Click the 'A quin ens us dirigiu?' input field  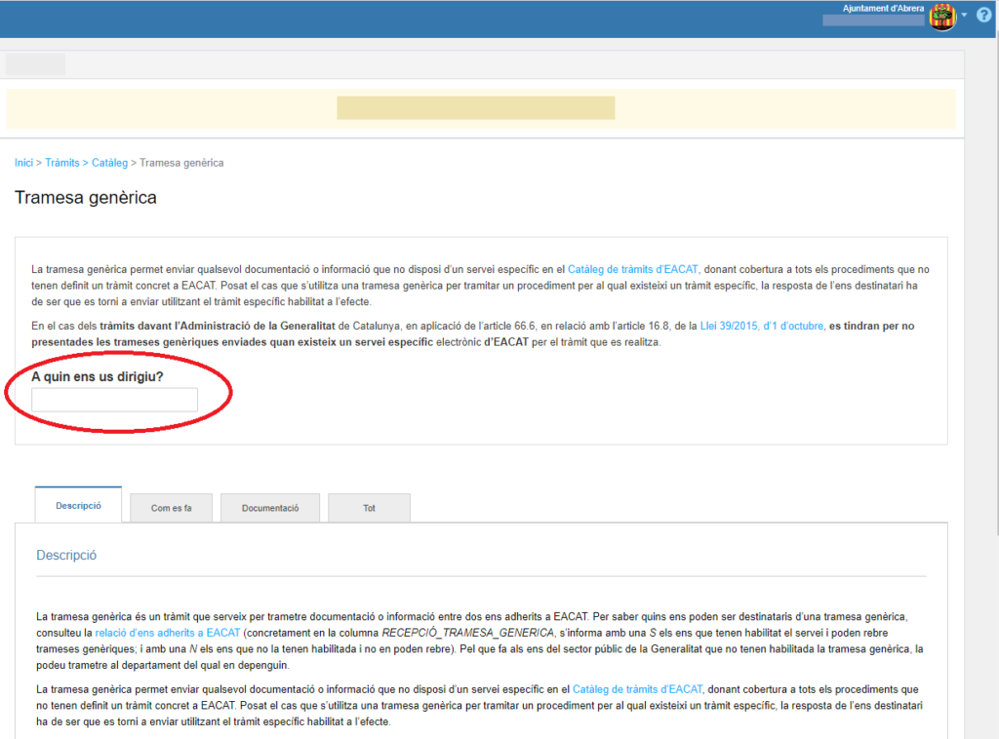coord(114,400)
